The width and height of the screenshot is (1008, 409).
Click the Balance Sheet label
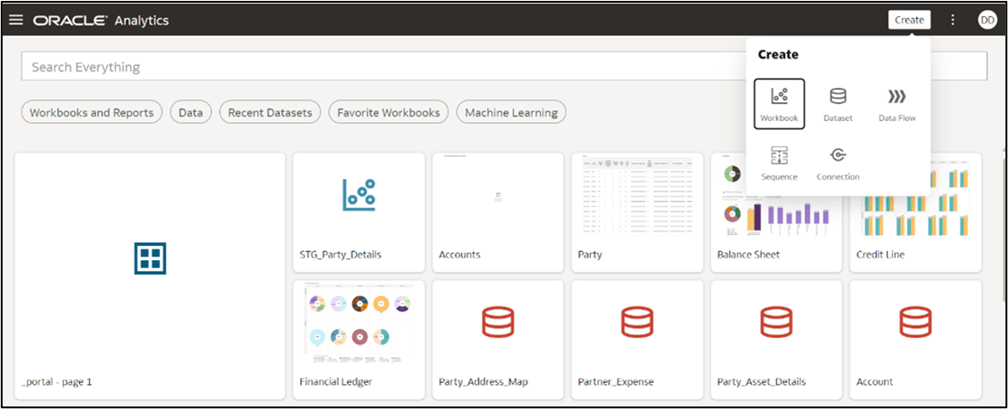[748, 255]
